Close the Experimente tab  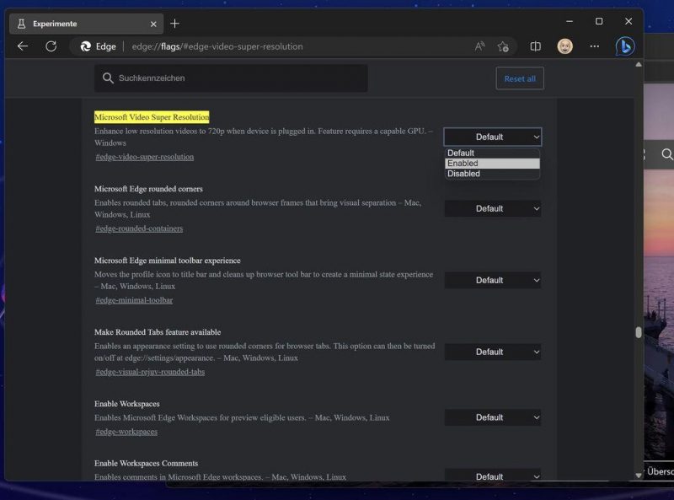(x=153, y=24)
